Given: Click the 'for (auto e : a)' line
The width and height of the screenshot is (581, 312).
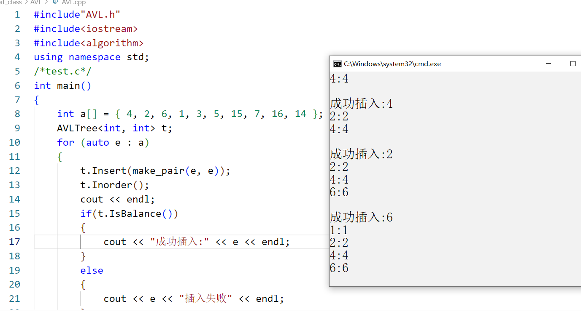Looking at the screenshot, I should (x=103, y=142).
